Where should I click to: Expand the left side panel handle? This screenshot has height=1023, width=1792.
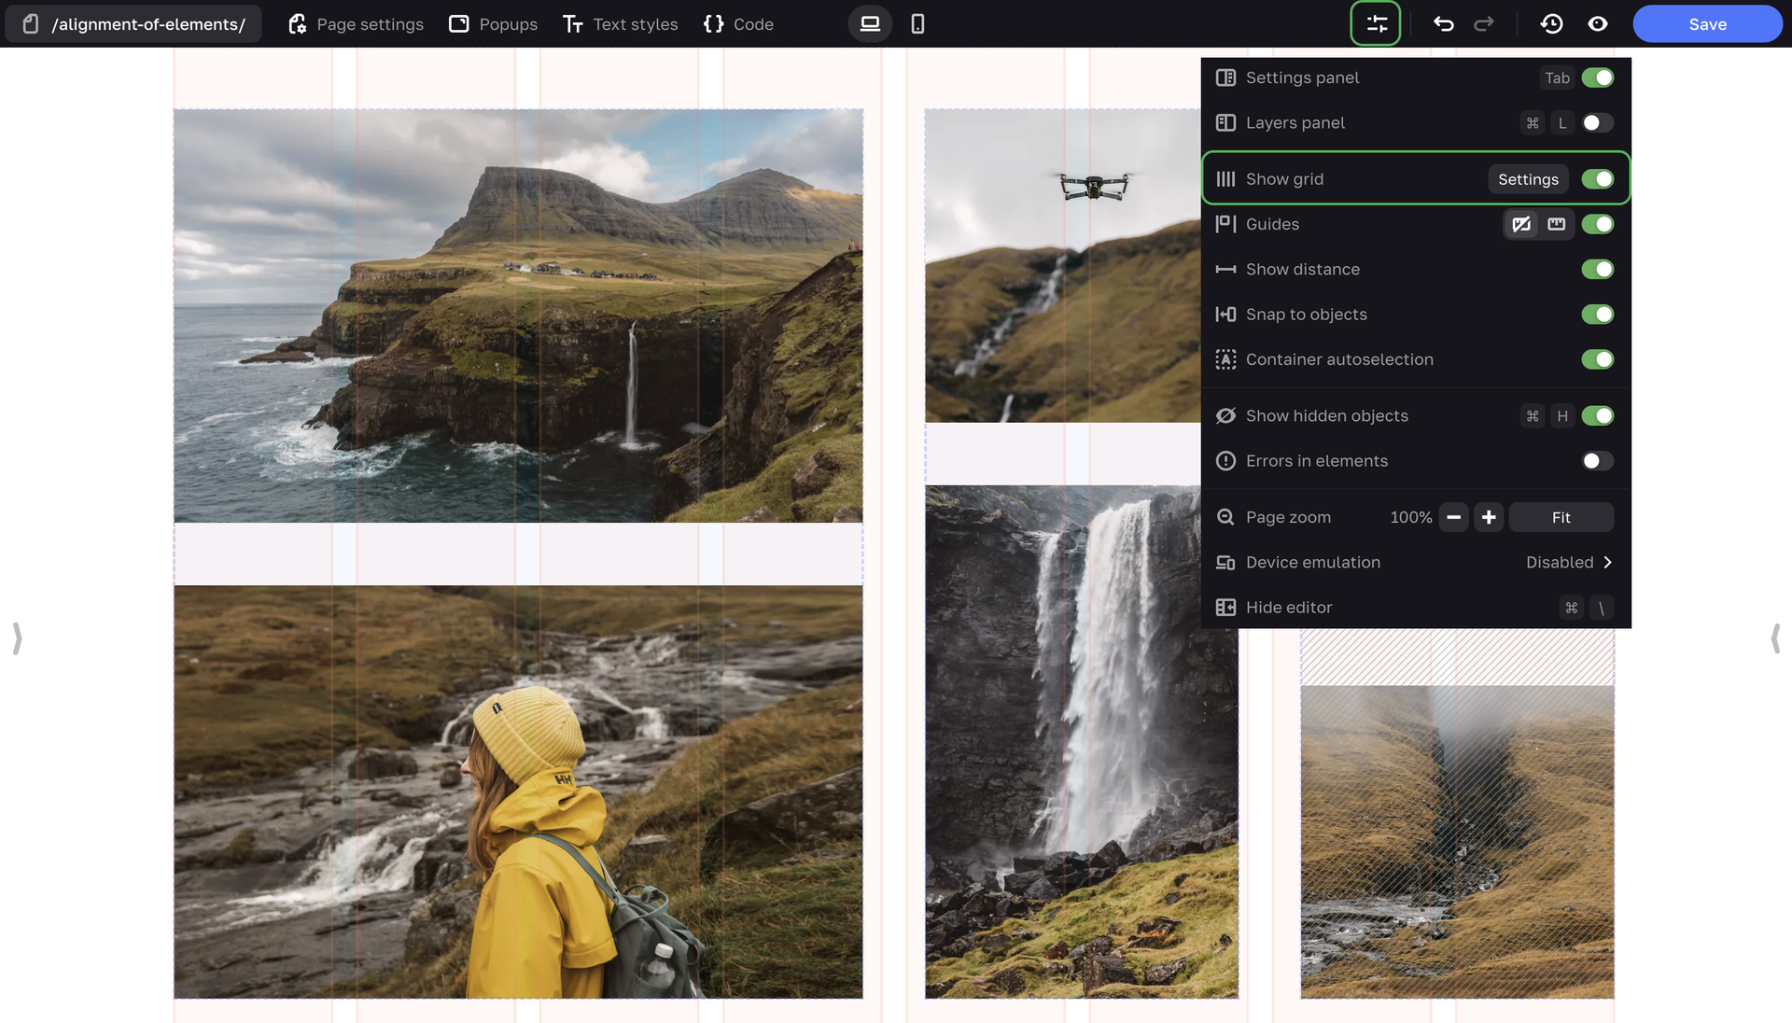click(x=17, y=638)
